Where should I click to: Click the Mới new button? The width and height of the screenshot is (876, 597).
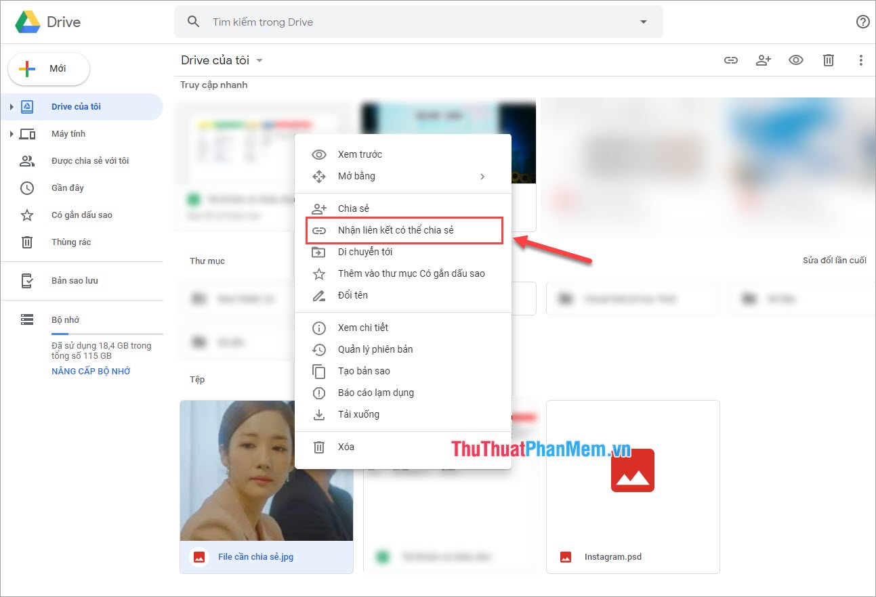point(49,69)
